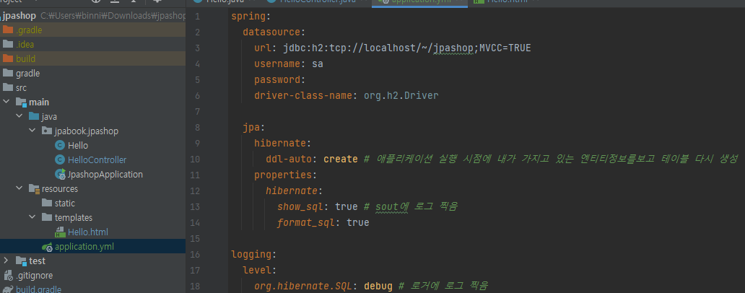The image size is (745, 293).
Task: Click the 'show_sql' key
Action: [300, 206]
